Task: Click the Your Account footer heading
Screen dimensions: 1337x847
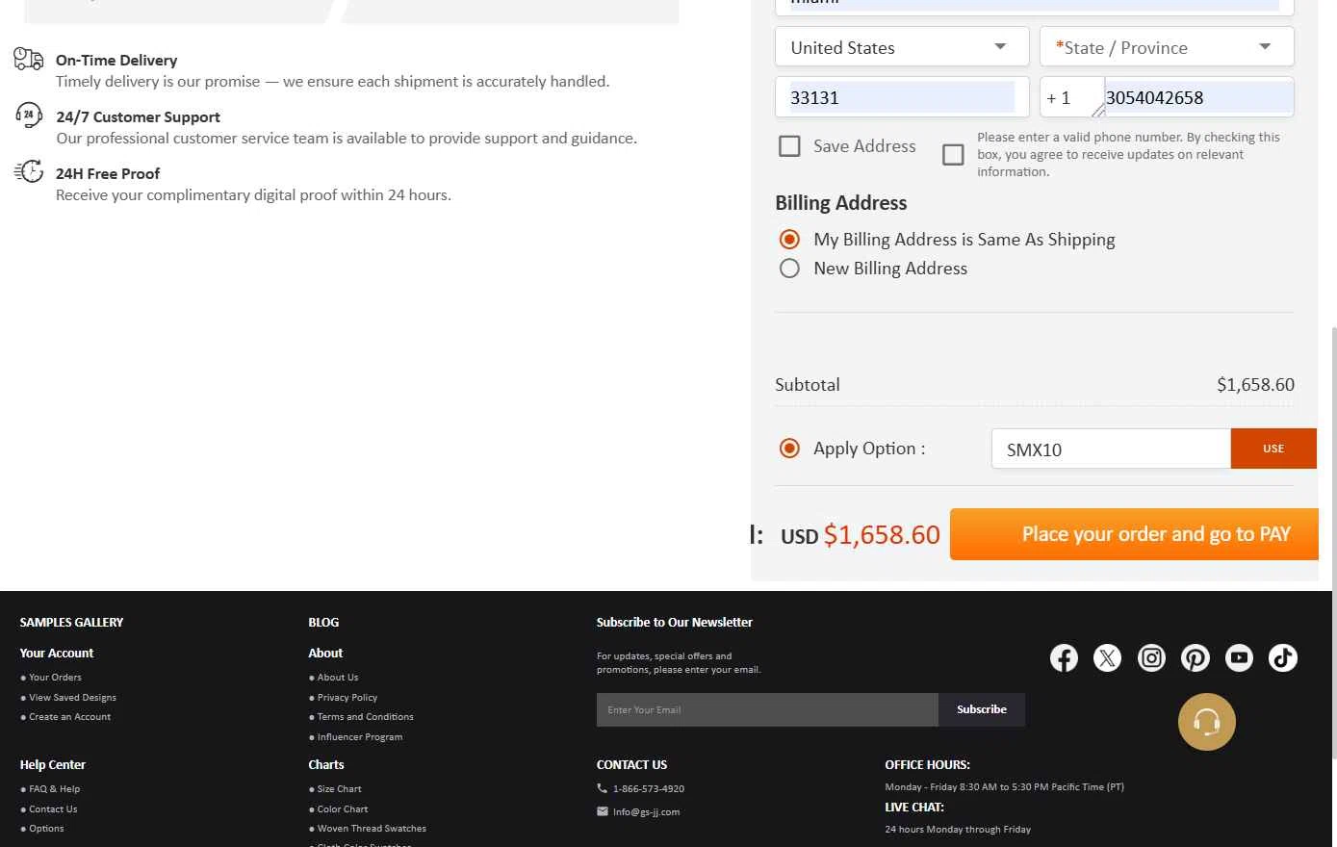Action: pyautogui.click(x=57, y=654)
